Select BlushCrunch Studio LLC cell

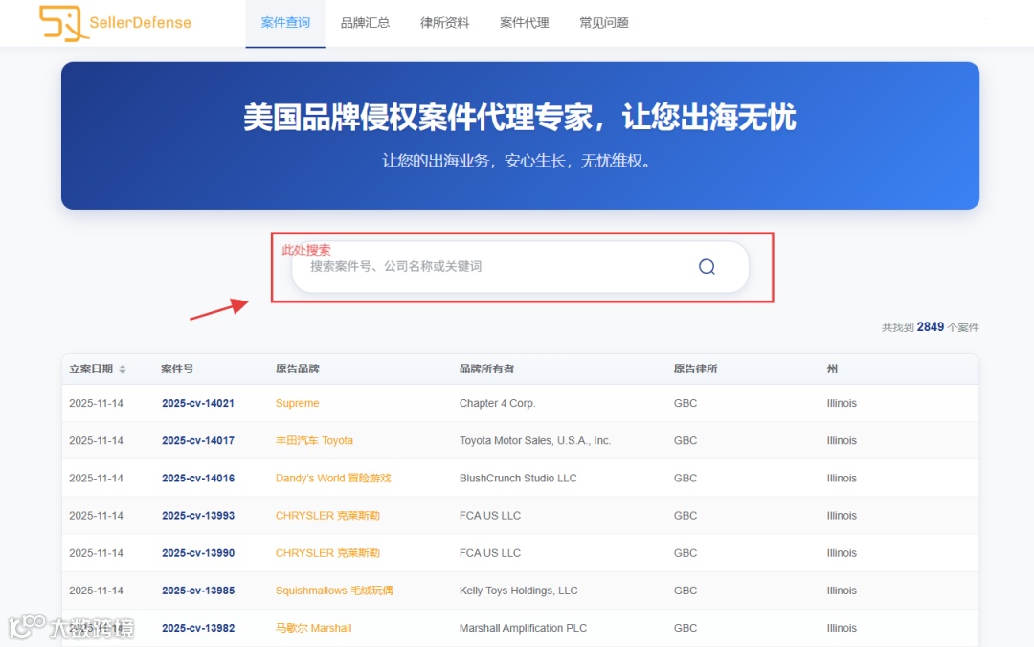coord(518,479)
